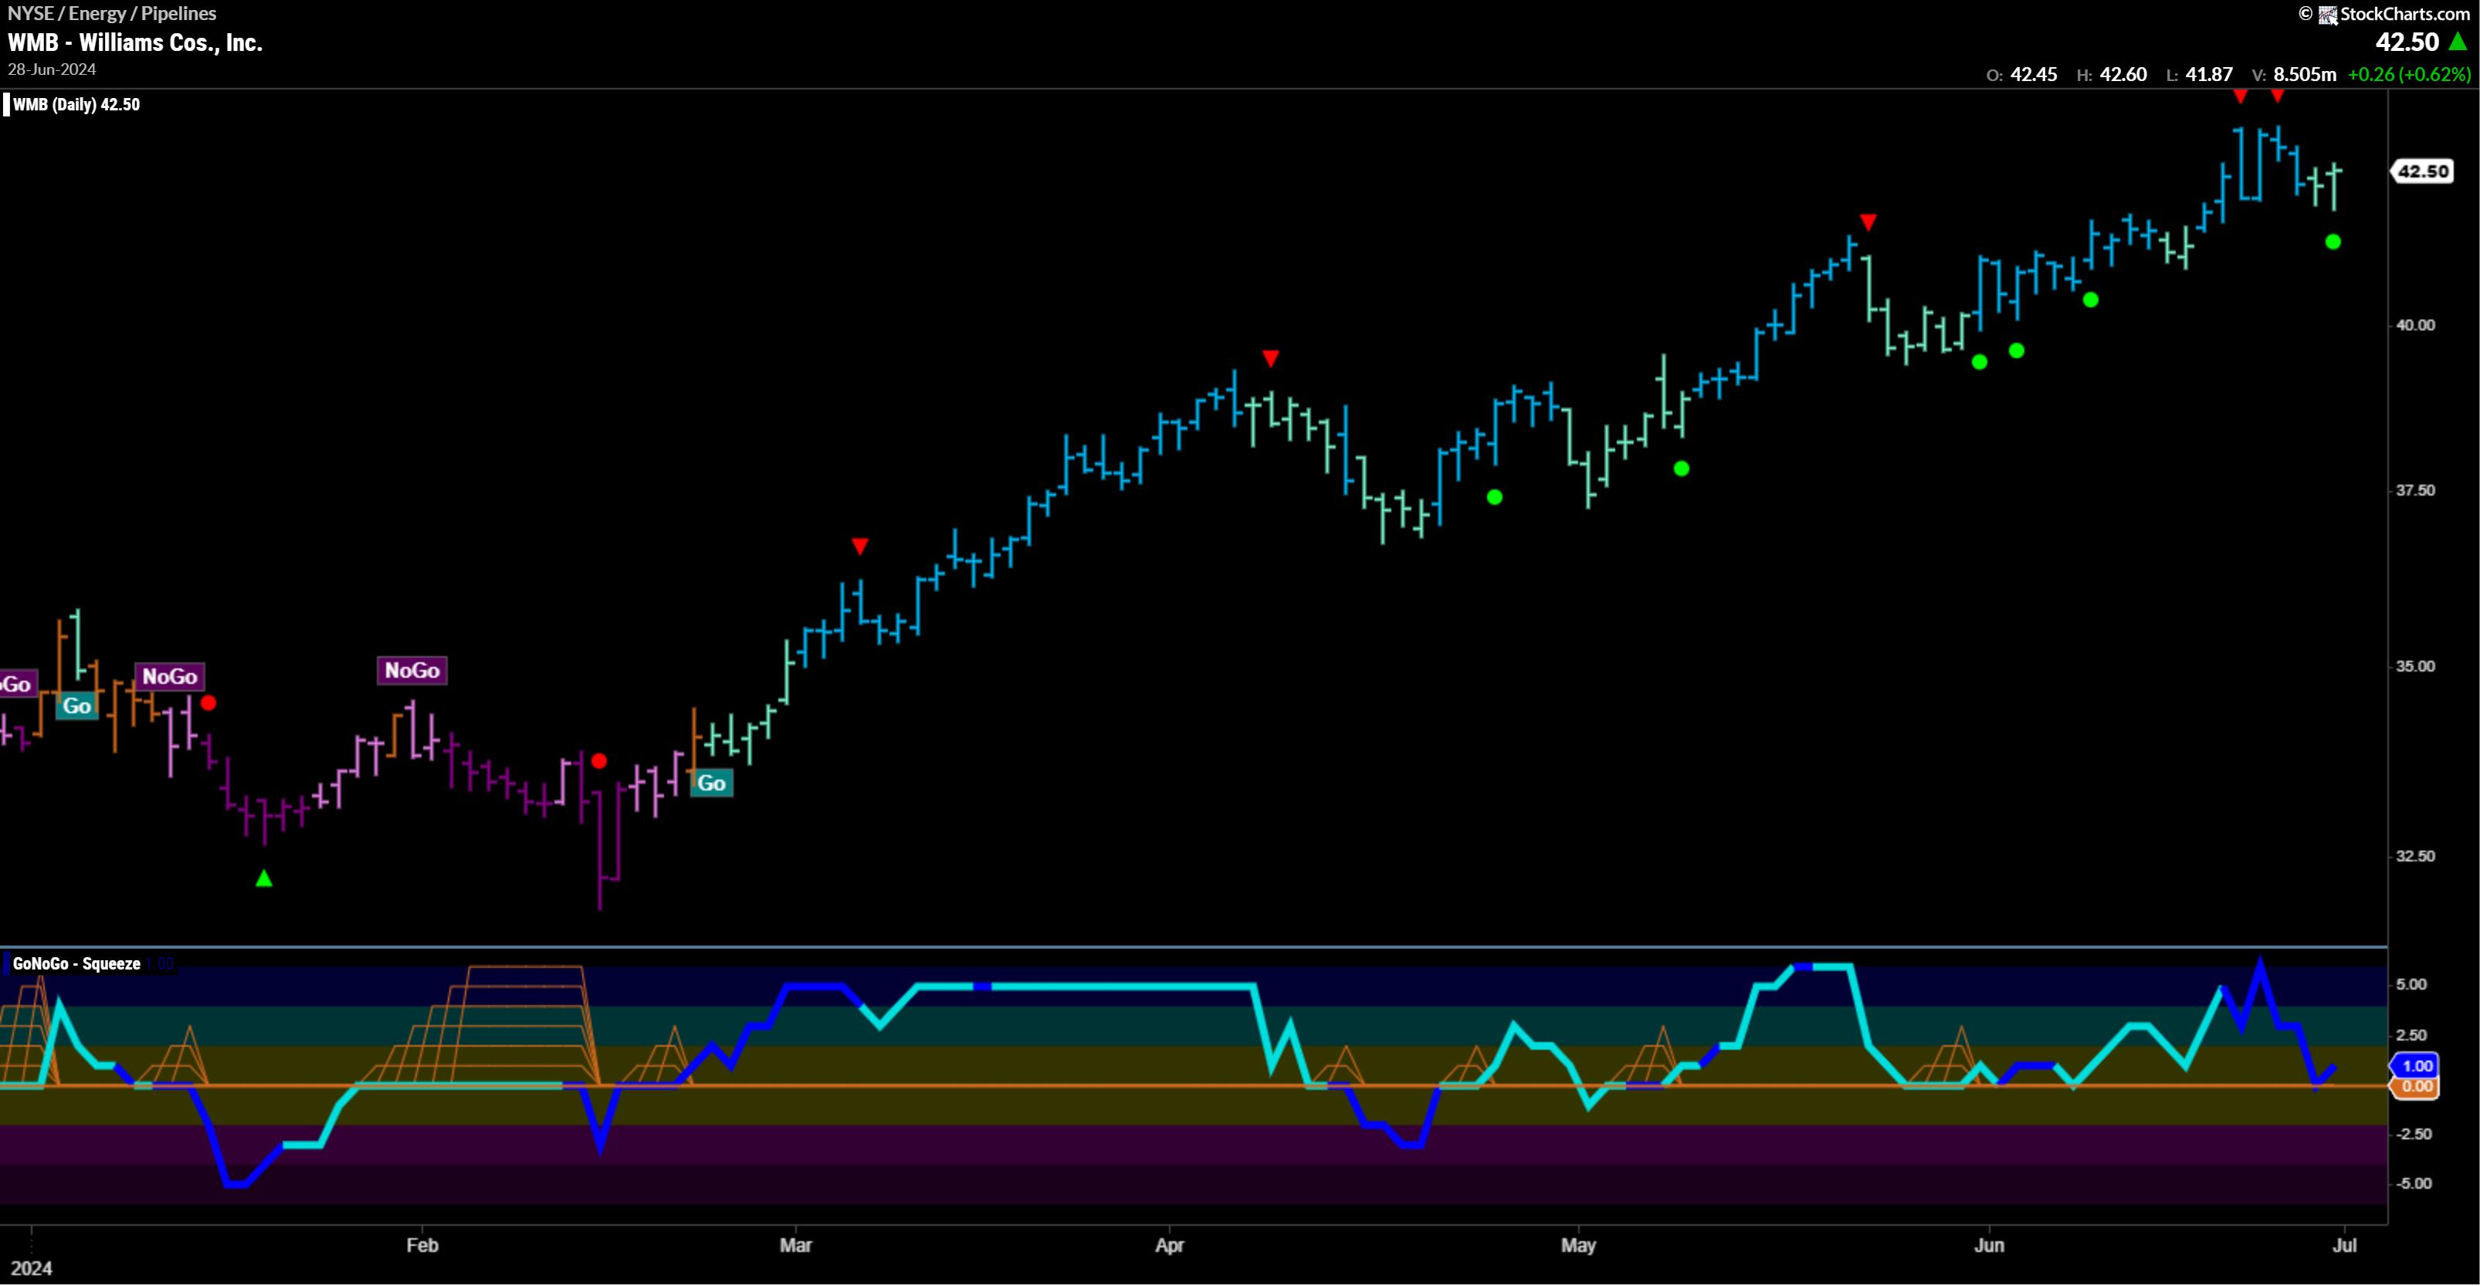Click the red triangle marker in early April
The image size is (2480, 1286).
1271,359
